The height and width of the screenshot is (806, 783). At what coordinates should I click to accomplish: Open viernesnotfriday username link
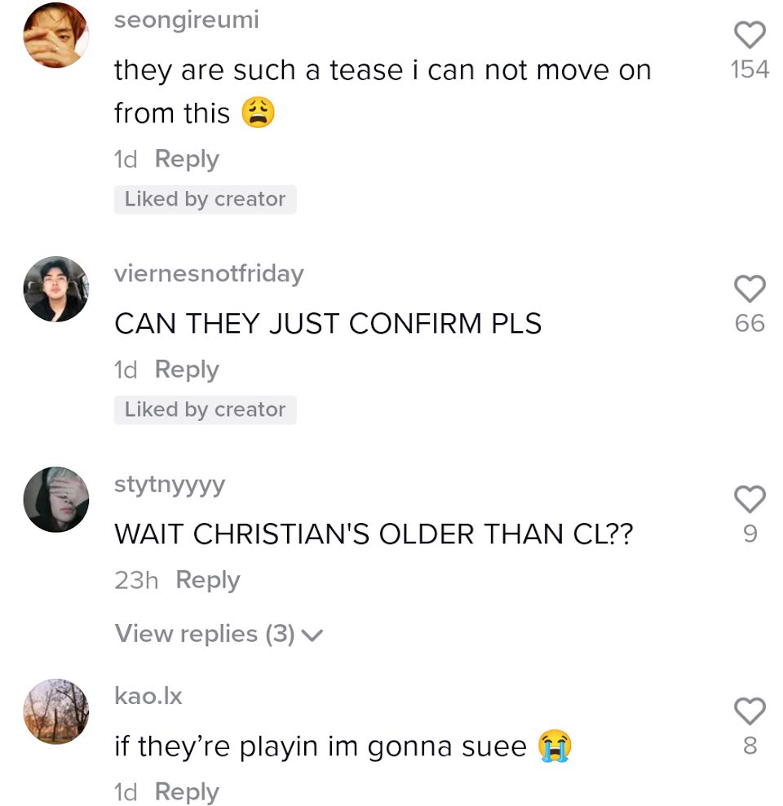(x=209, y=273)
